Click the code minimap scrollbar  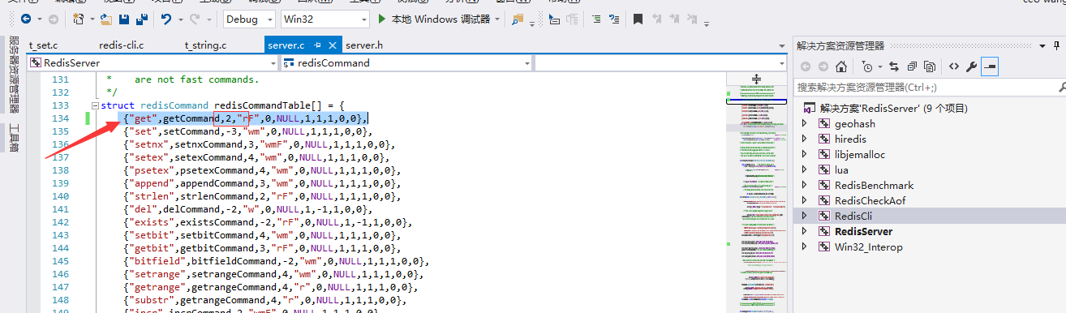[757, 199]
